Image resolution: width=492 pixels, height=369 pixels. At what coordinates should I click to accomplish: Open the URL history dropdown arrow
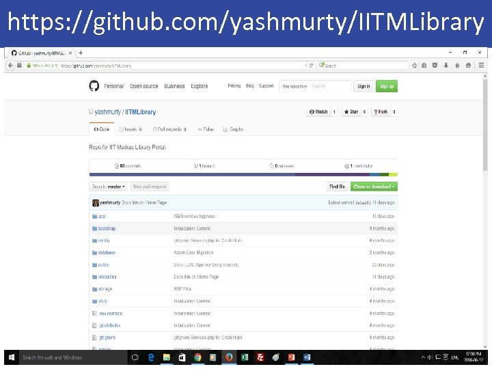click(x=305, y=66)
